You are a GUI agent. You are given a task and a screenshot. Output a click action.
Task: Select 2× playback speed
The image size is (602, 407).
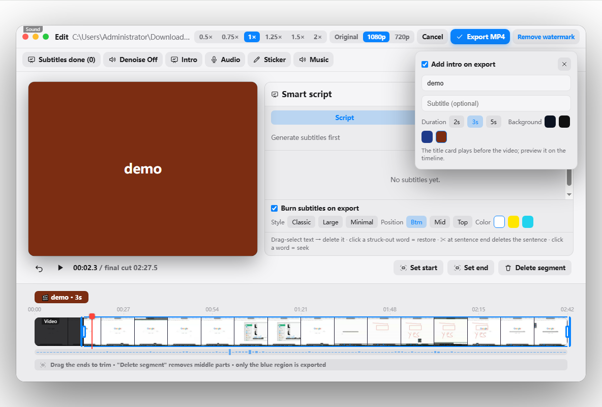(317, 37)
